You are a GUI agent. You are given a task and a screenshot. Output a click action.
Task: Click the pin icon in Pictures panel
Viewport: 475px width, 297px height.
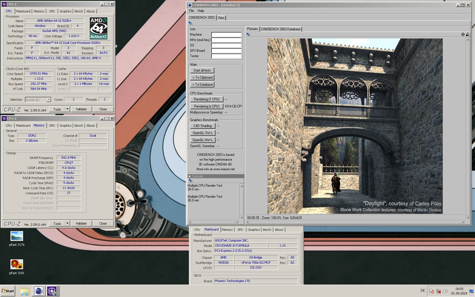[x=248, y=35]
